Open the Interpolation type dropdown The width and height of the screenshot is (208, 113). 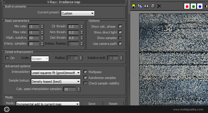(56, 73)
